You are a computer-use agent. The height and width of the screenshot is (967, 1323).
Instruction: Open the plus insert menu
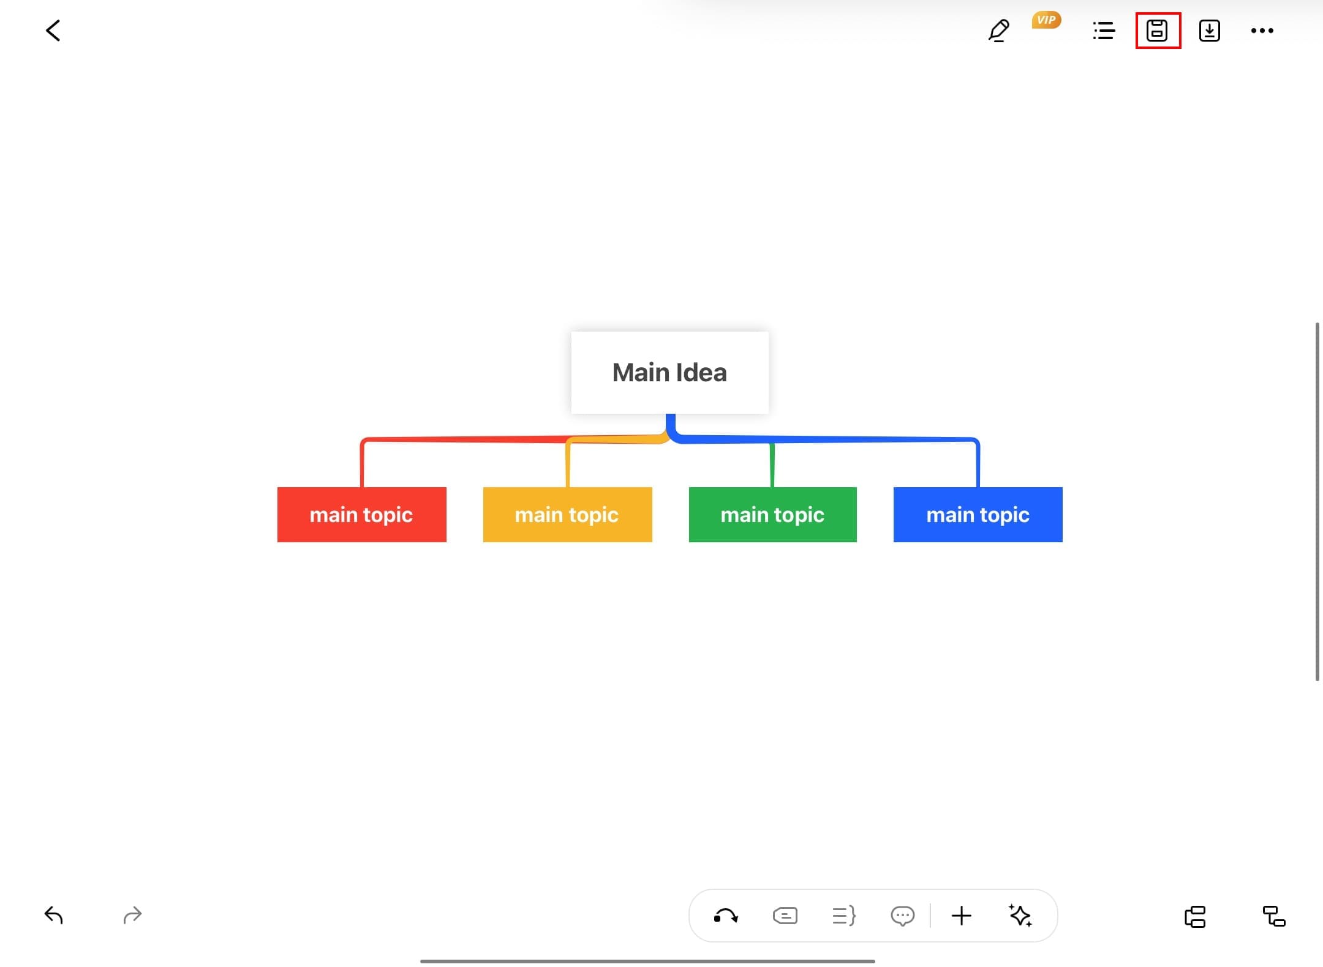click(x=961, y=916)
